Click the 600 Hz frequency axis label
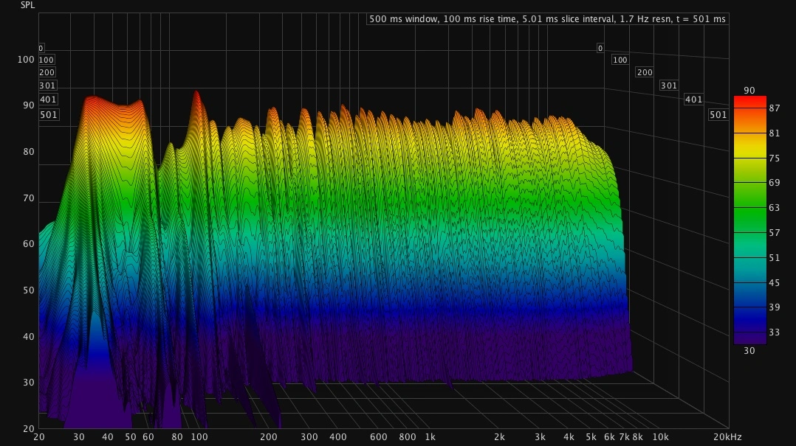 (378, 437)
